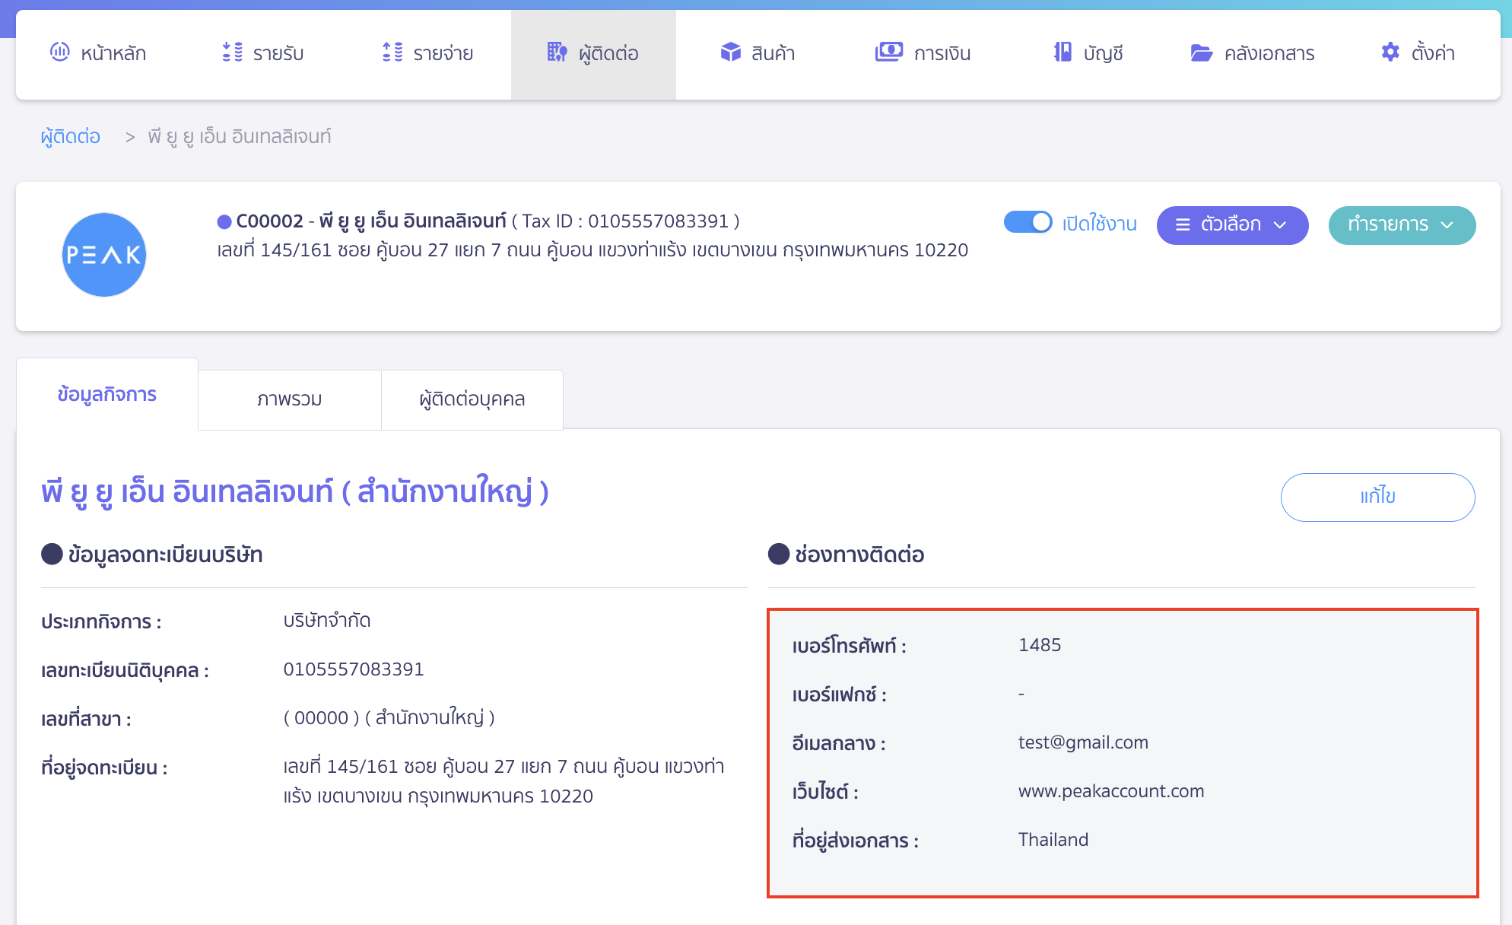Screen dimensions: 1512x925
Task: Click the PEAK company logo
Action: (103, 254)
